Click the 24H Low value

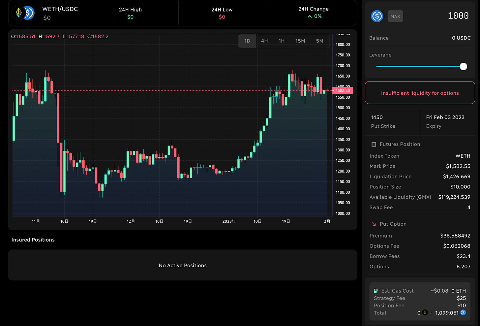point(222,17)
